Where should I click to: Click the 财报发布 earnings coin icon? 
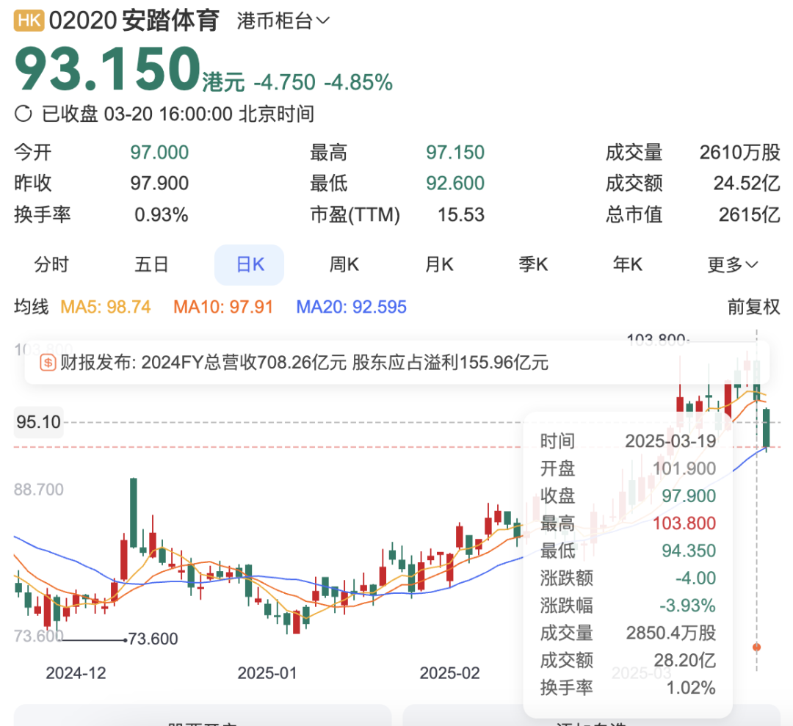(x=48, y=362)
